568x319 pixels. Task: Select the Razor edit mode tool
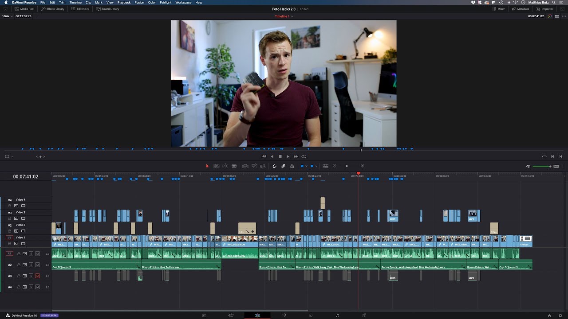pyautogui.click(x=234, y=166)
